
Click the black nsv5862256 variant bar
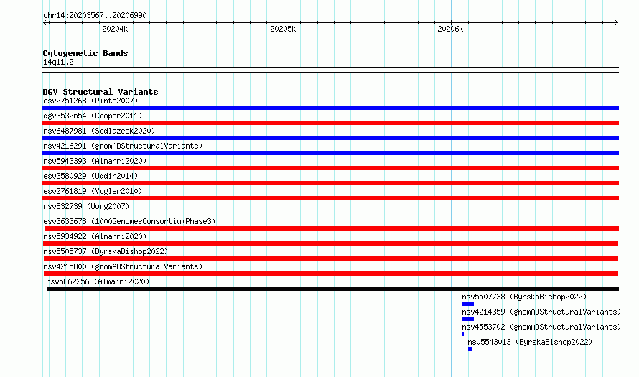click(332, 289)
